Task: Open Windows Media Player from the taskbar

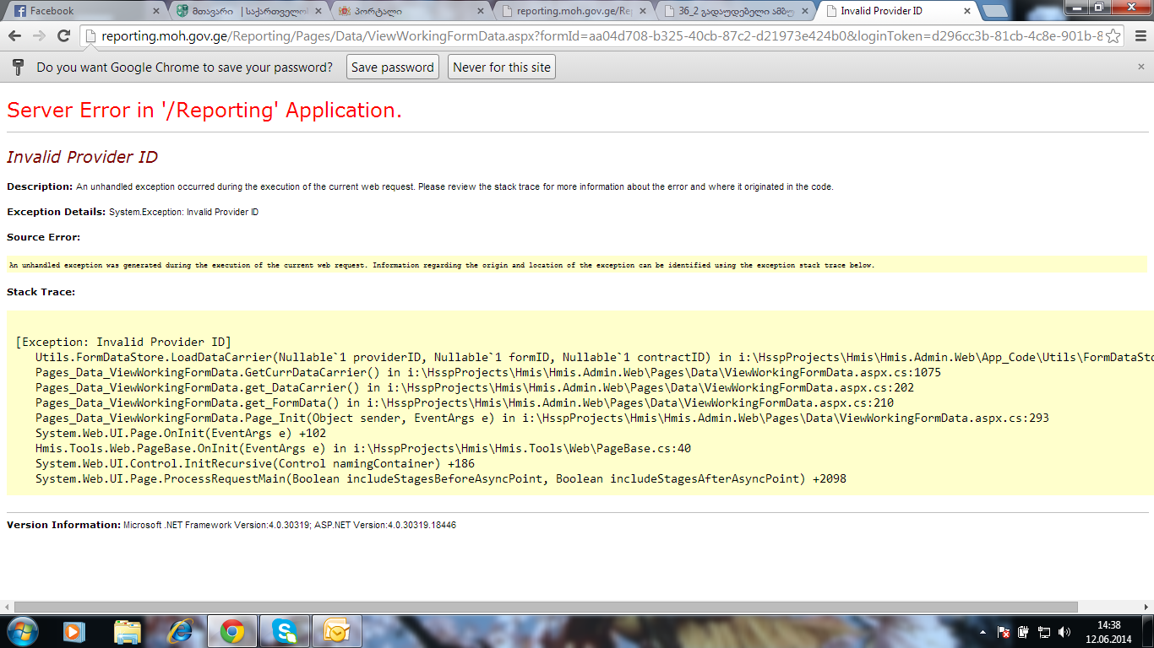Action: pos(74,631)
